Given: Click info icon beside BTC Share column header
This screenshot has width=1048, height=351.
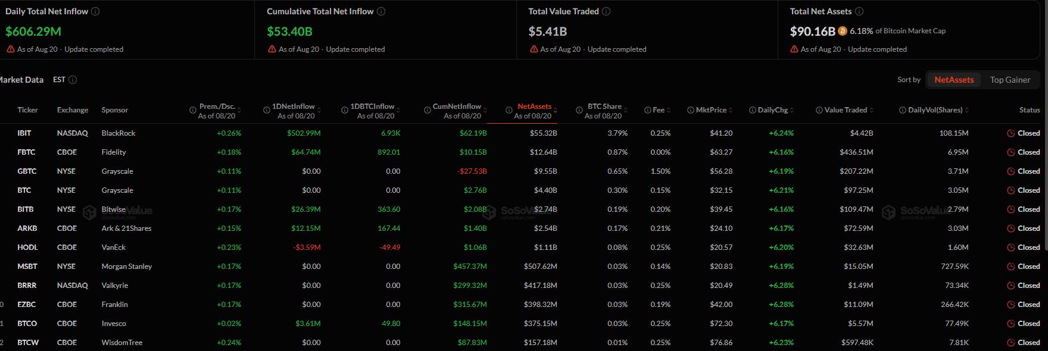Looking at the screenshot, I should click(579, 110).
